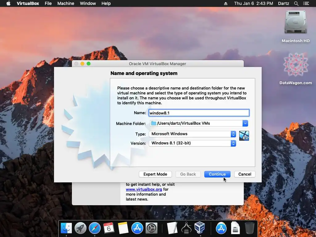Click the /Users/dartz/VirtualBox VMs path text
The image size is (316, 237).
183,123
